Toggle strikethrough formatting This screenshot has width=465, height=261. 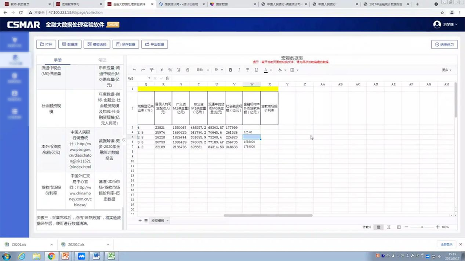coord(248,70)
